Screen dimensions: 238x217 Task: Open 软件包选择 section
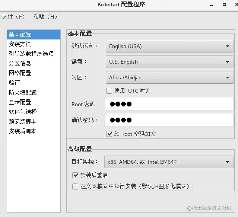34,112
